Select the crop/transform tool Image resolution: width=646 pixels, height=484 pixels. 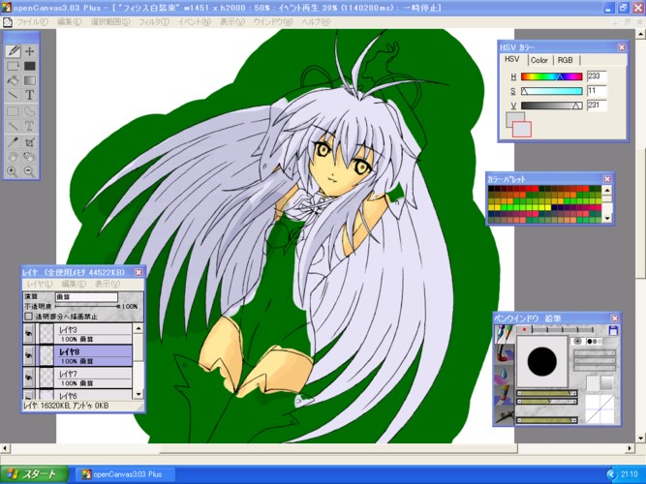point(30,142)
